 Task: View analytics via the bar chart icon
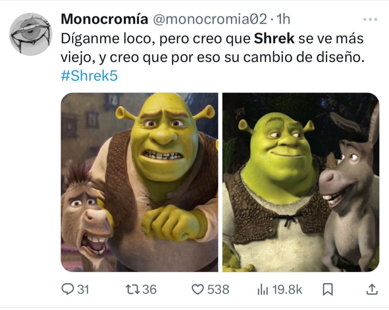click(263, 289)
